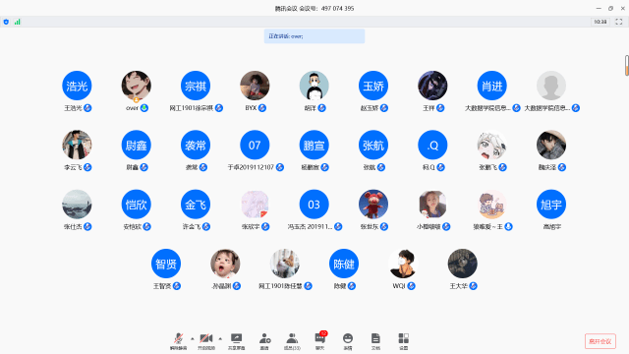The width and height of the screenshot is (629, 354).
Task: Start screen sharing (共享屏幕)
Action: (236, 341)
